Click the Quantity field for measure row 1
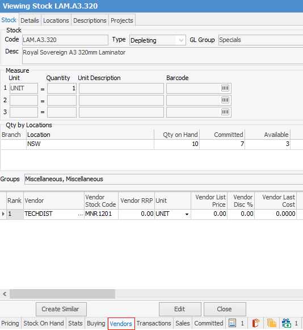The image size is (303, 330). point(62,88)
